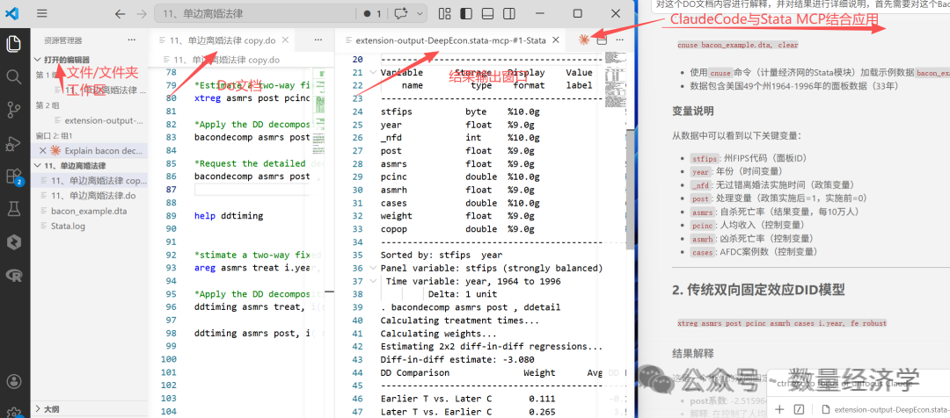The width and height of the screenshot is (950, 418).
Task: Open the Search view in activity bar
Action: pyautogui.click(x=13, y=76)
